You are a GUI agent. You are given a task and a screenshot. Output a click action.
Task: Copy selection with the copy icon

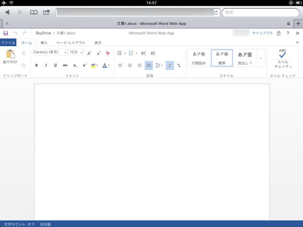click(24, 65)
